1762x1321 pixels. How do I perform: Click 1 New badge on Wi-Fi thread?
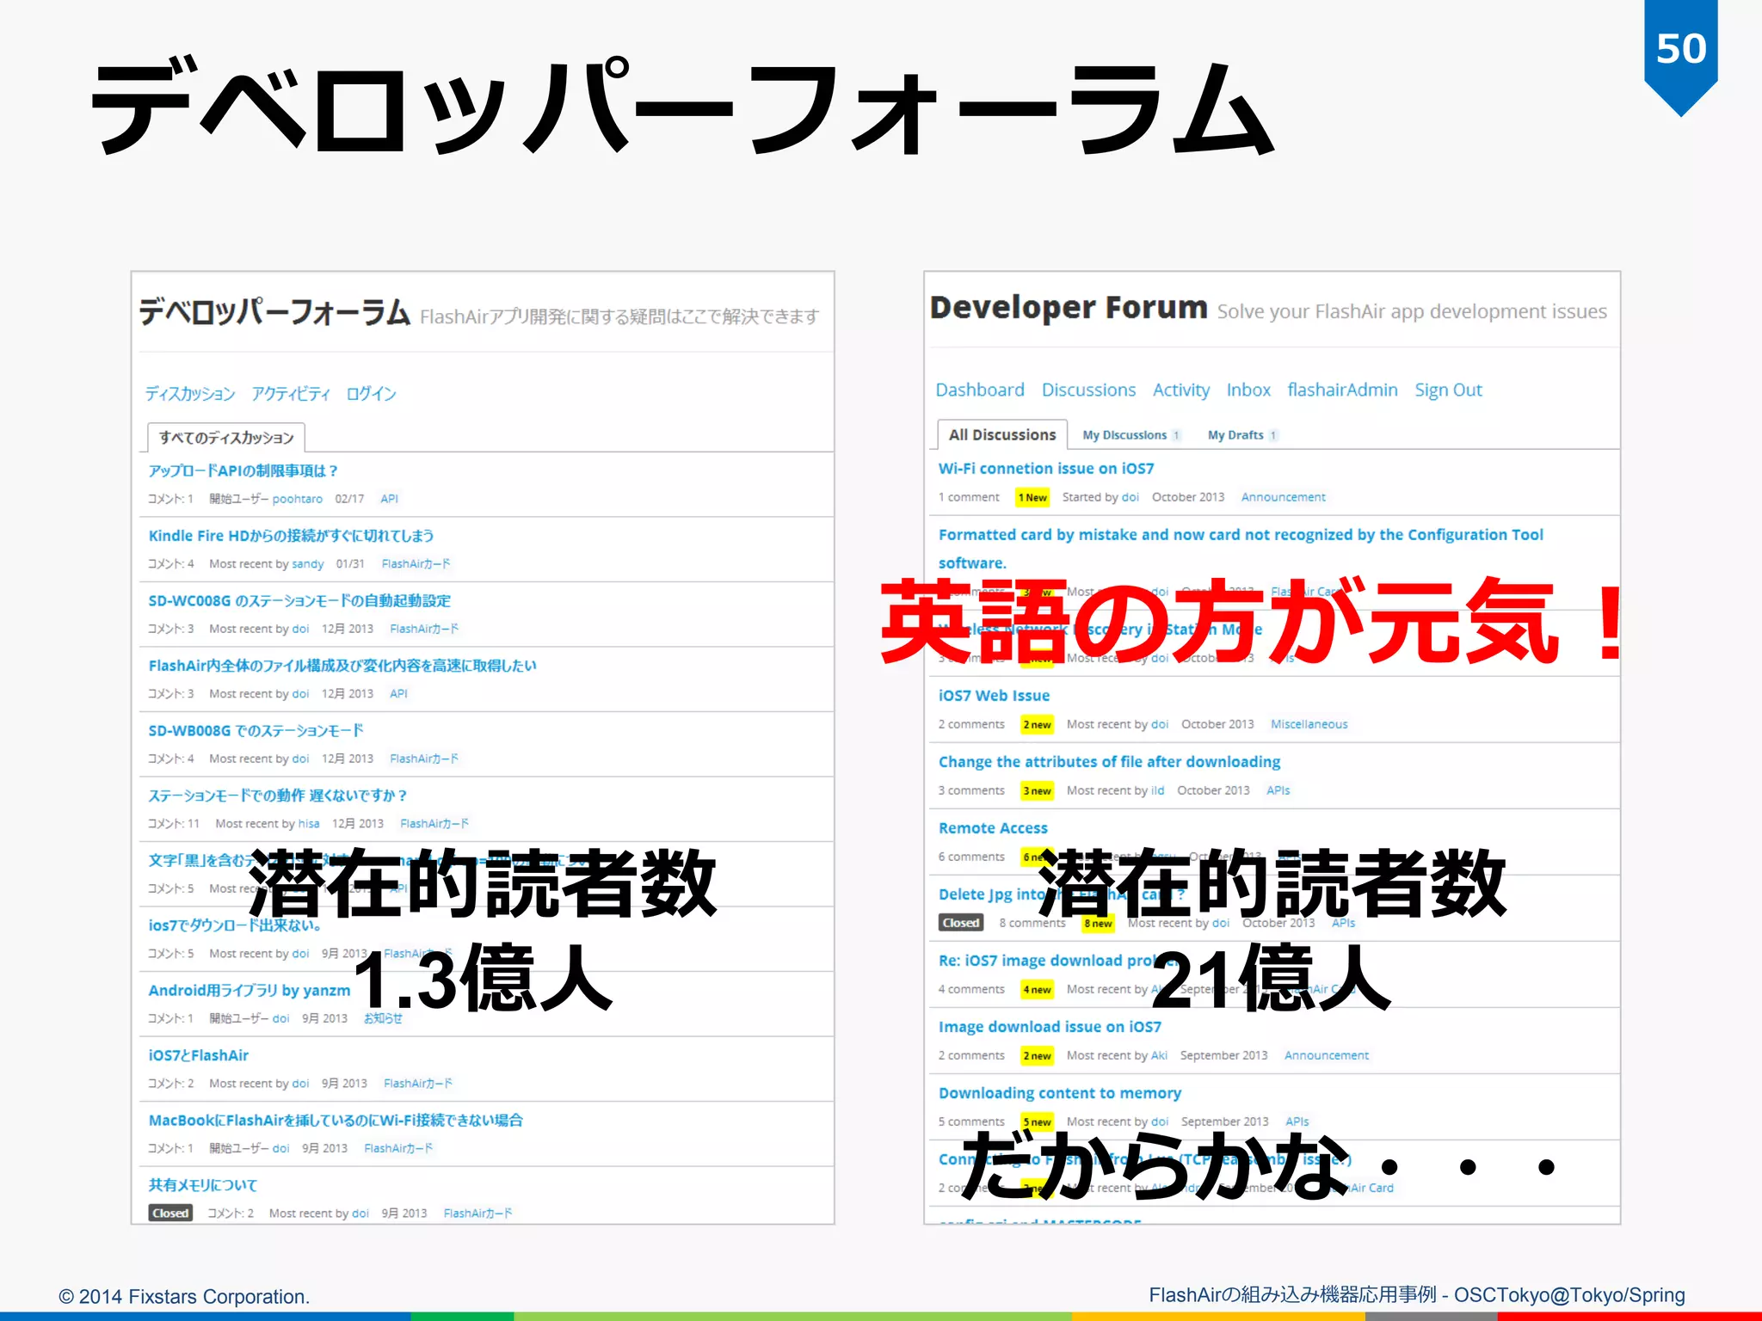[1032, 497]
